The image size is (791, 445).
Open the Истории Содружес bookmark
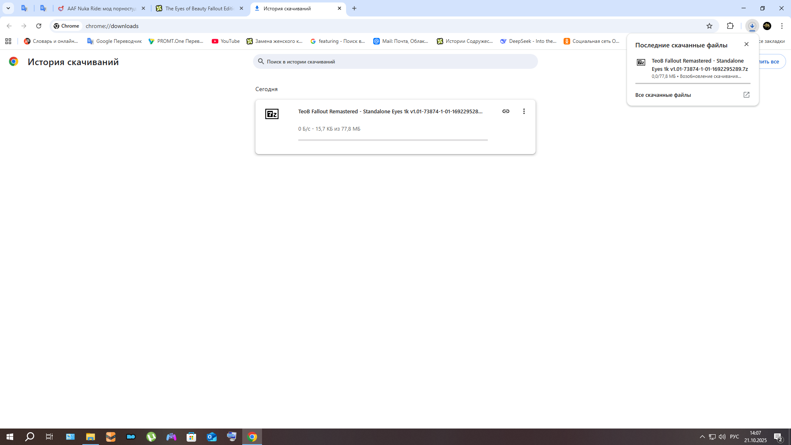465,41
